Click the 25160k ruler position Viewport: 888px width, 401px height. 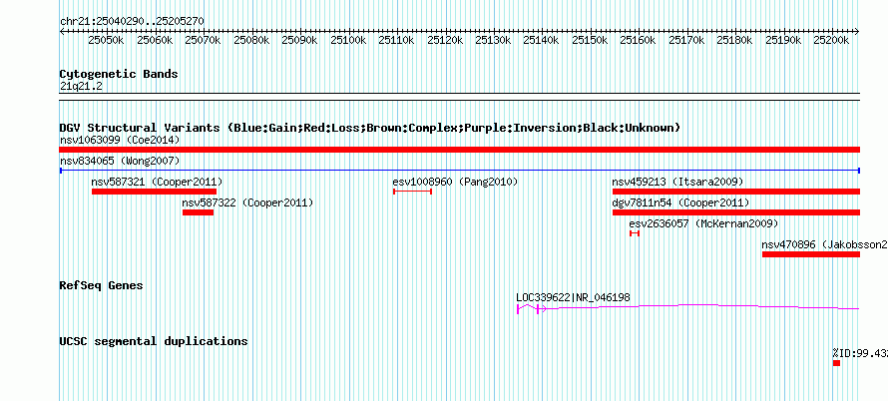tap(639, 40)
